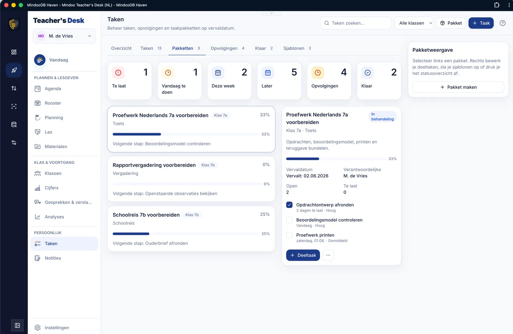
Task: Click the database icon in left rail
Action: tap(14, 124)
